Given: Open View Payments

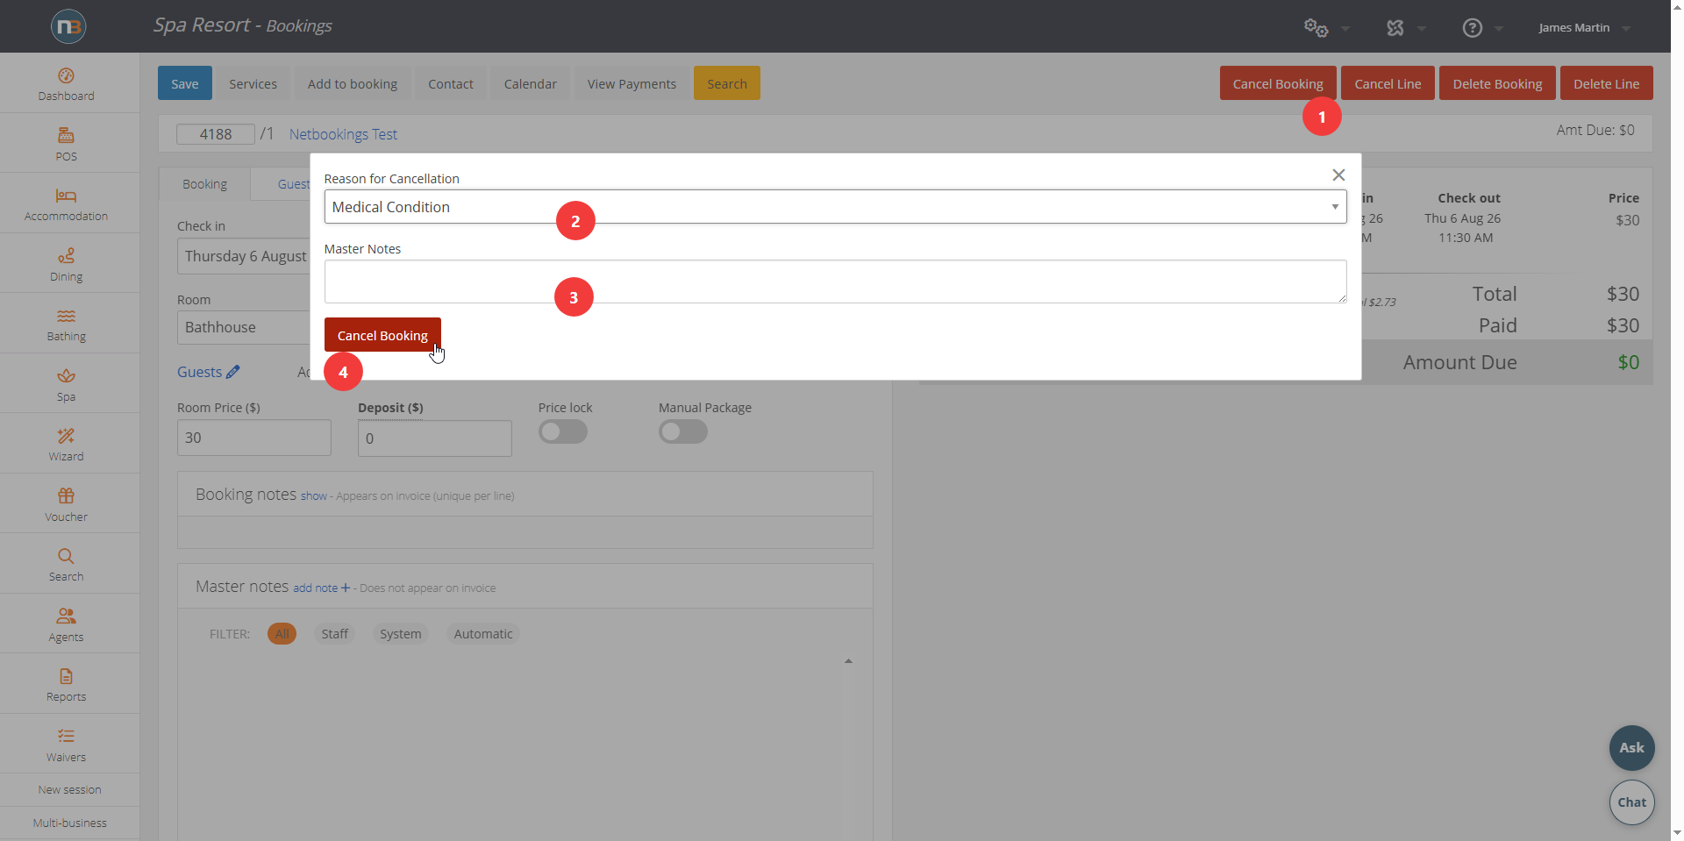Looking at the screenshot, I should point(631,83).
